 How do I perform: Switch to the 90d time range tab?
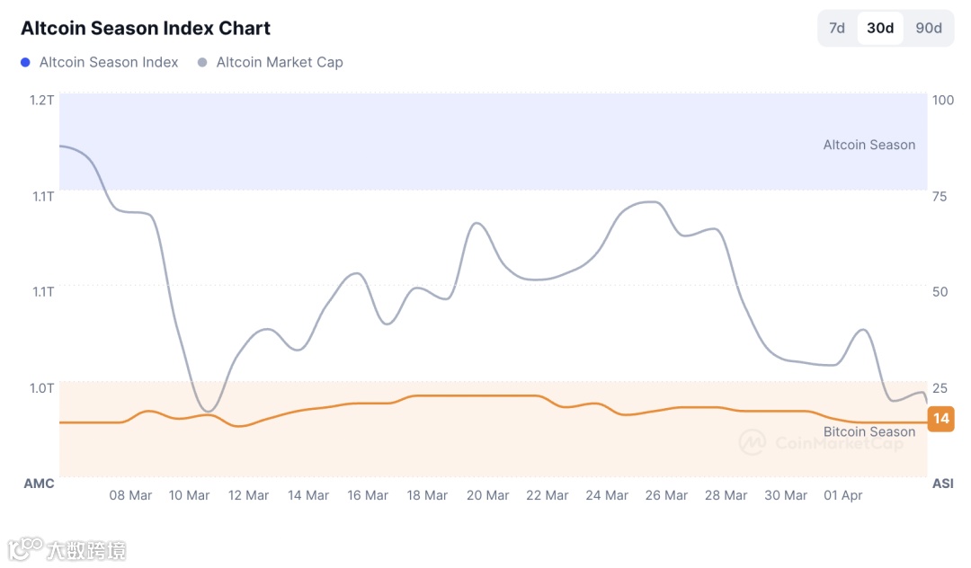click(x=929, y=28)
